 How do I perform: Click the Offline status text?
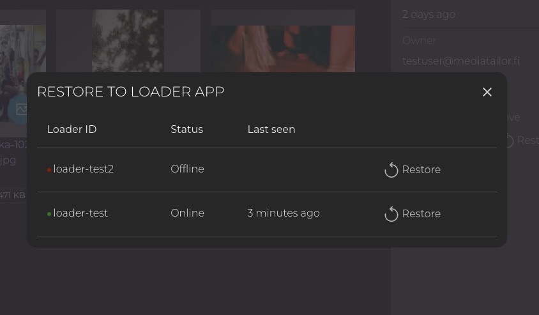187,169
